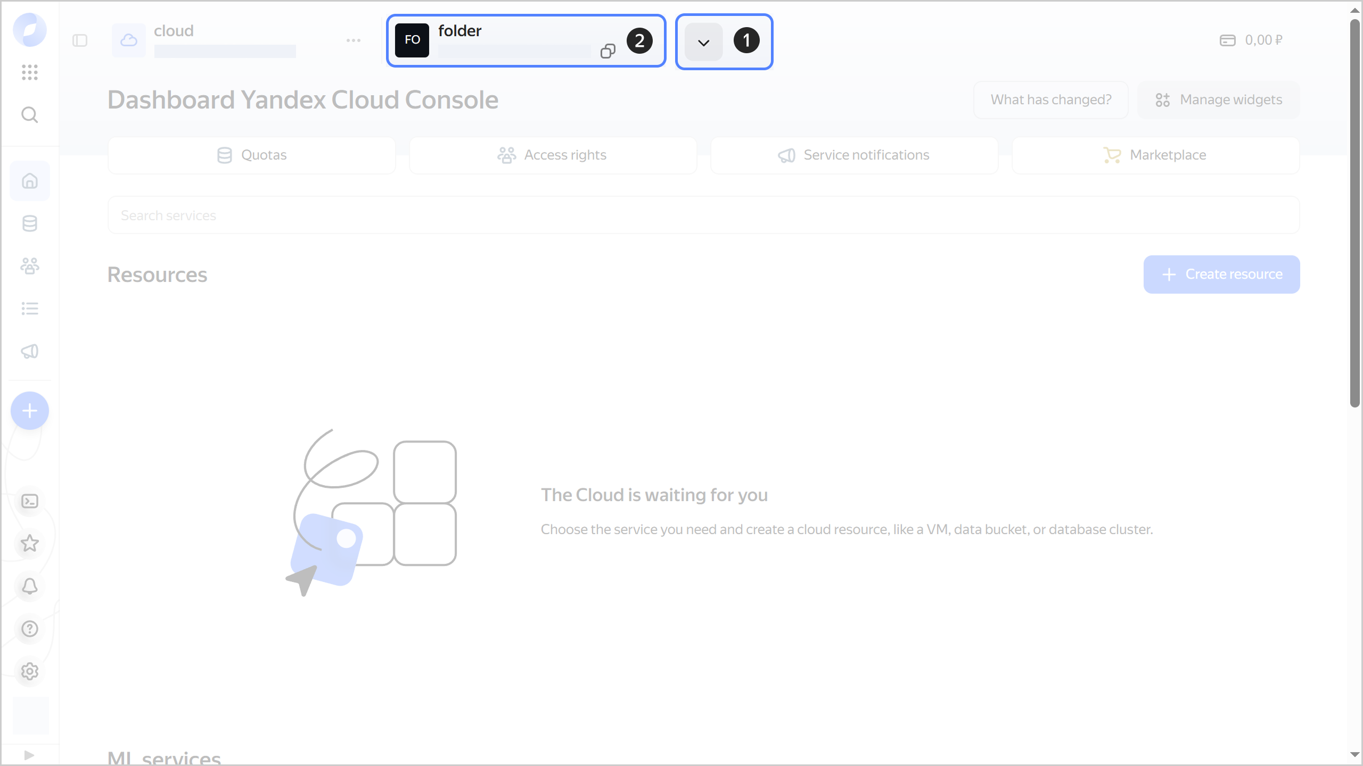Click the floating plus create button
The width and height of the screenshot is (1363, 766).
point(29,410)
